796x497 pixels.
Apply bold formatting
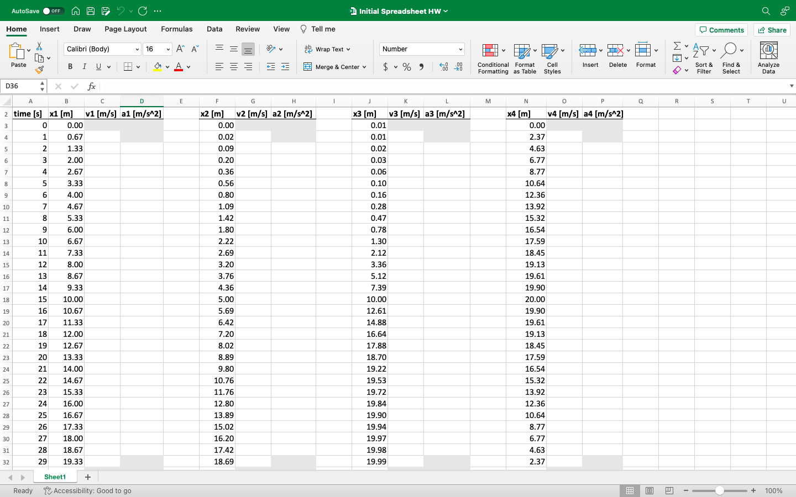coord(70,66)
